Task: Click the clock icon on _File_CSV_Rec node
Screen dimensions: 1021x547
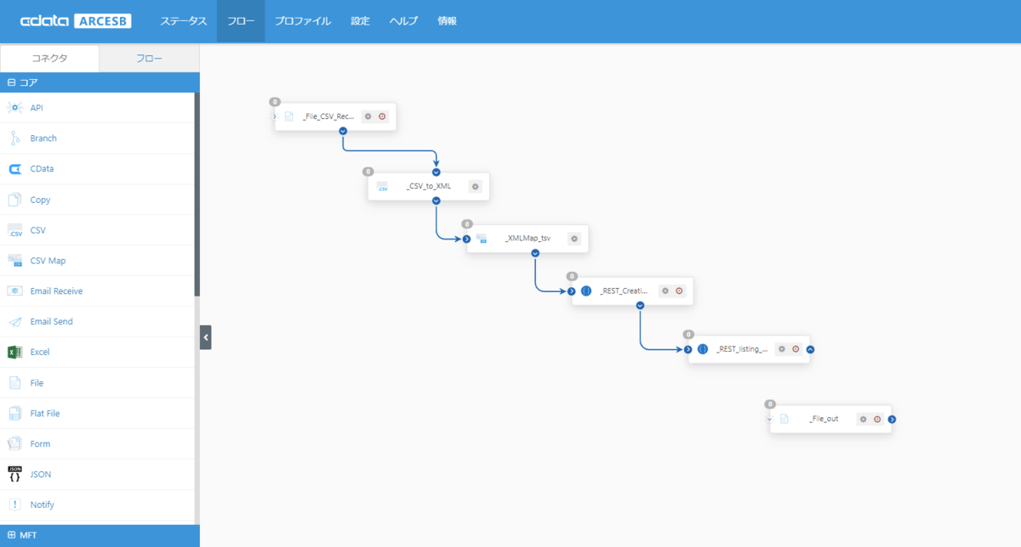Action: pos(382,116)
